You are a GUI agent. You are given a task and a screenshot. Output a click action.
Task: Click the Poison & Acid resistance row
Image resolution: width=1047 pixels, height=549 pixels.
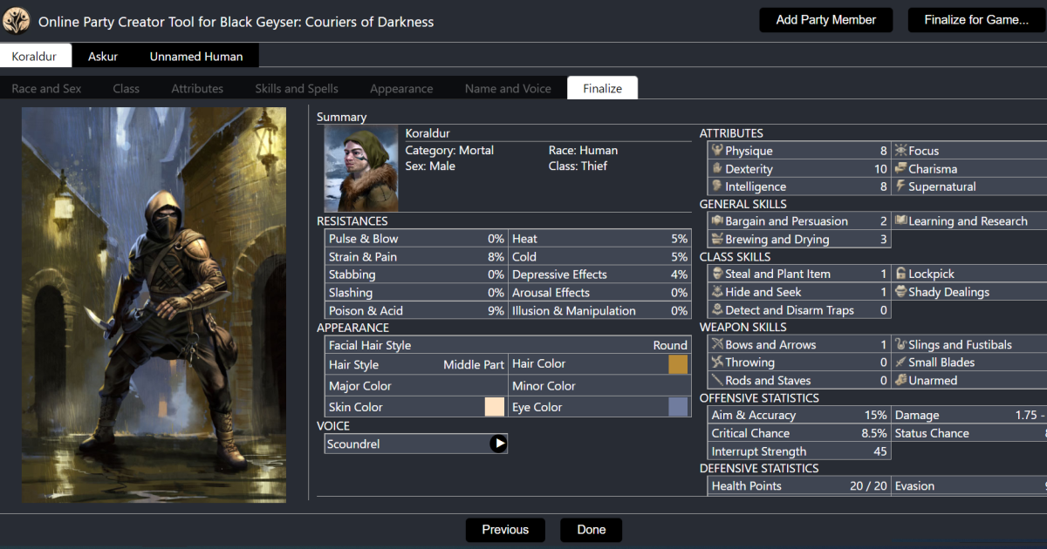click(416, 310)
